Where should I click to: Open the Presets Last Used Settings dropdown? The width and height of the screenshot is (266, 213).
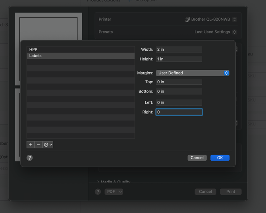tap(216, 32)
